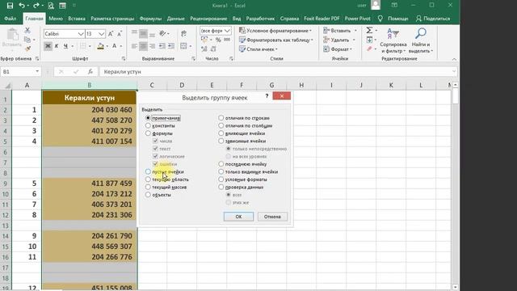
Task: Switch to the Формулы tab
Action: (150, 19)
